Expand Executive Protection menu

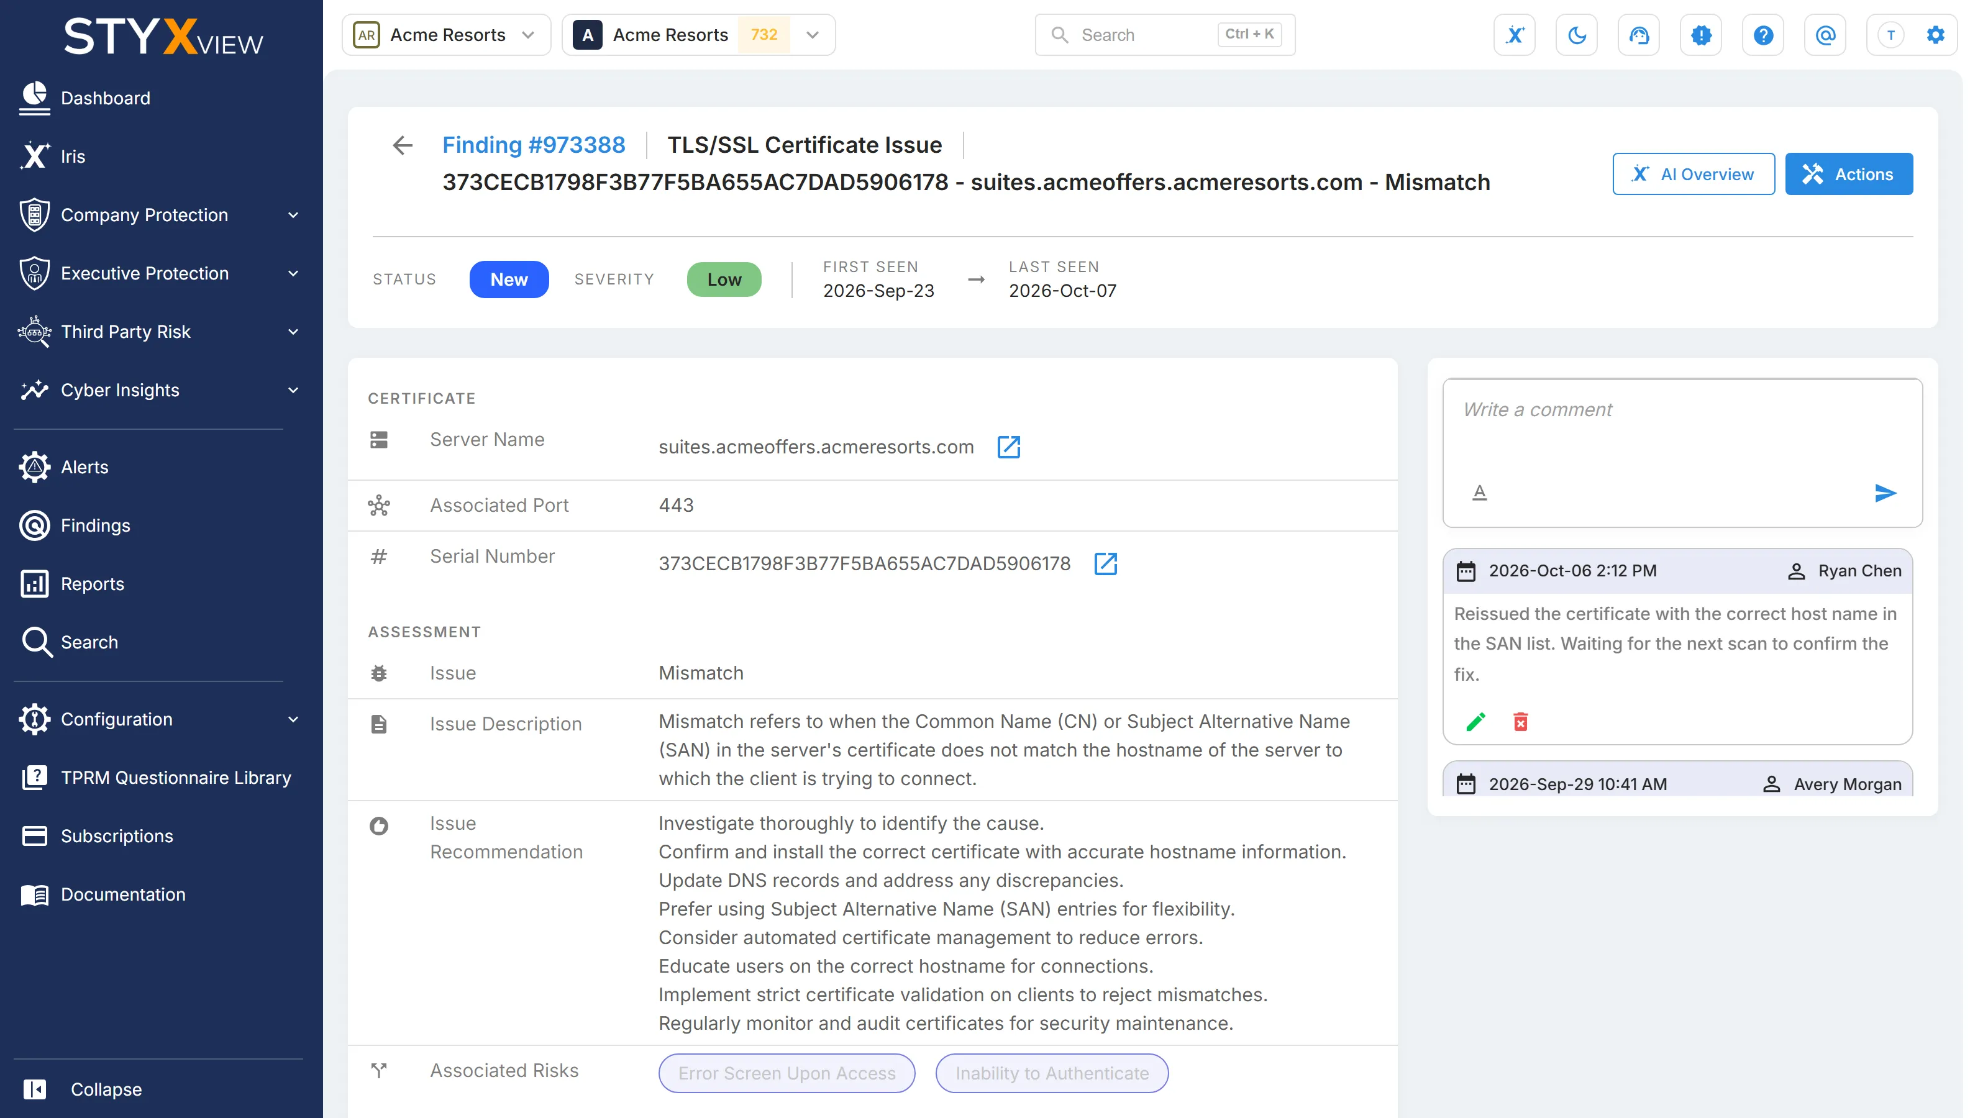tap(162, 273)
